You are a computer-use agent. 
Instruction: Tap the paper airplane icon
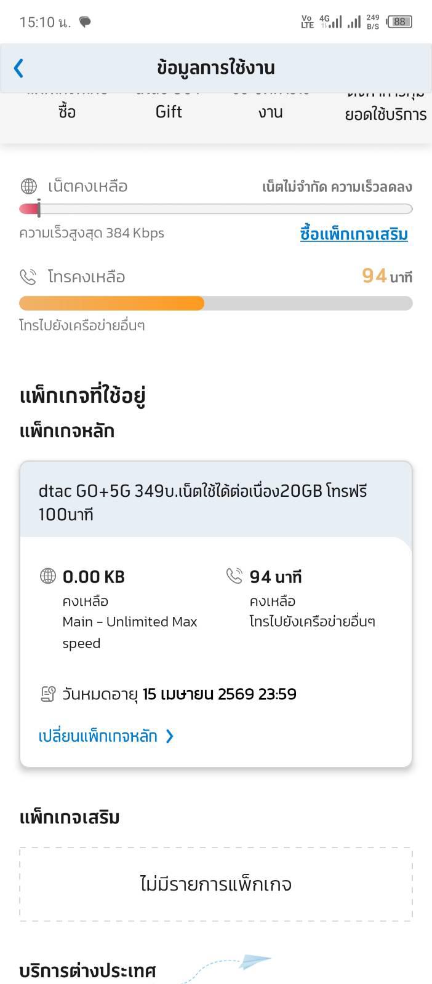coord(255,961)
